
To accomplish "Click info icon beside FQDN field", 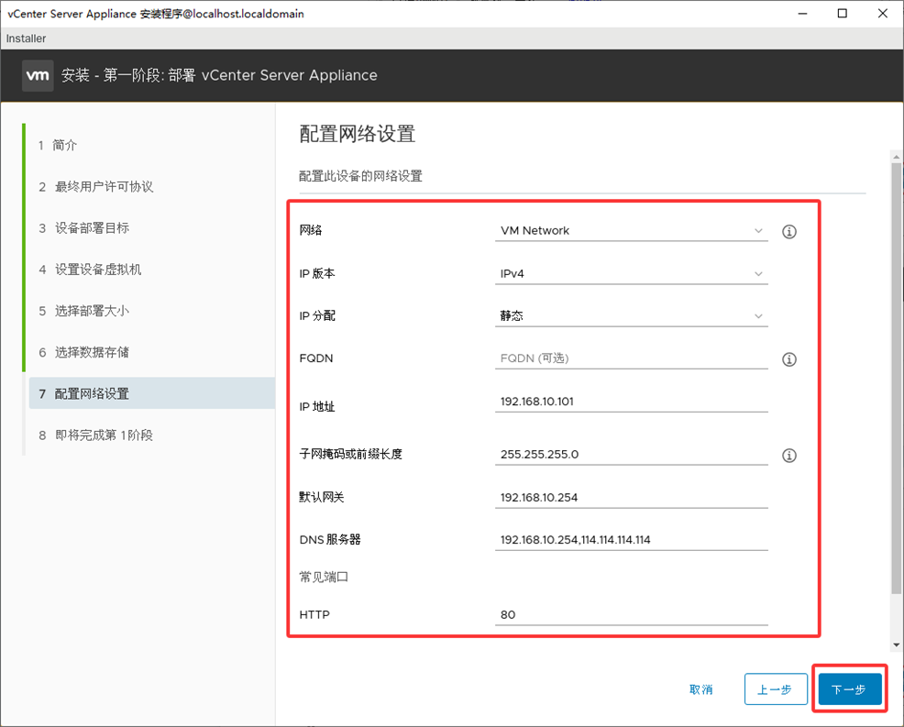I will coord(788,359).
